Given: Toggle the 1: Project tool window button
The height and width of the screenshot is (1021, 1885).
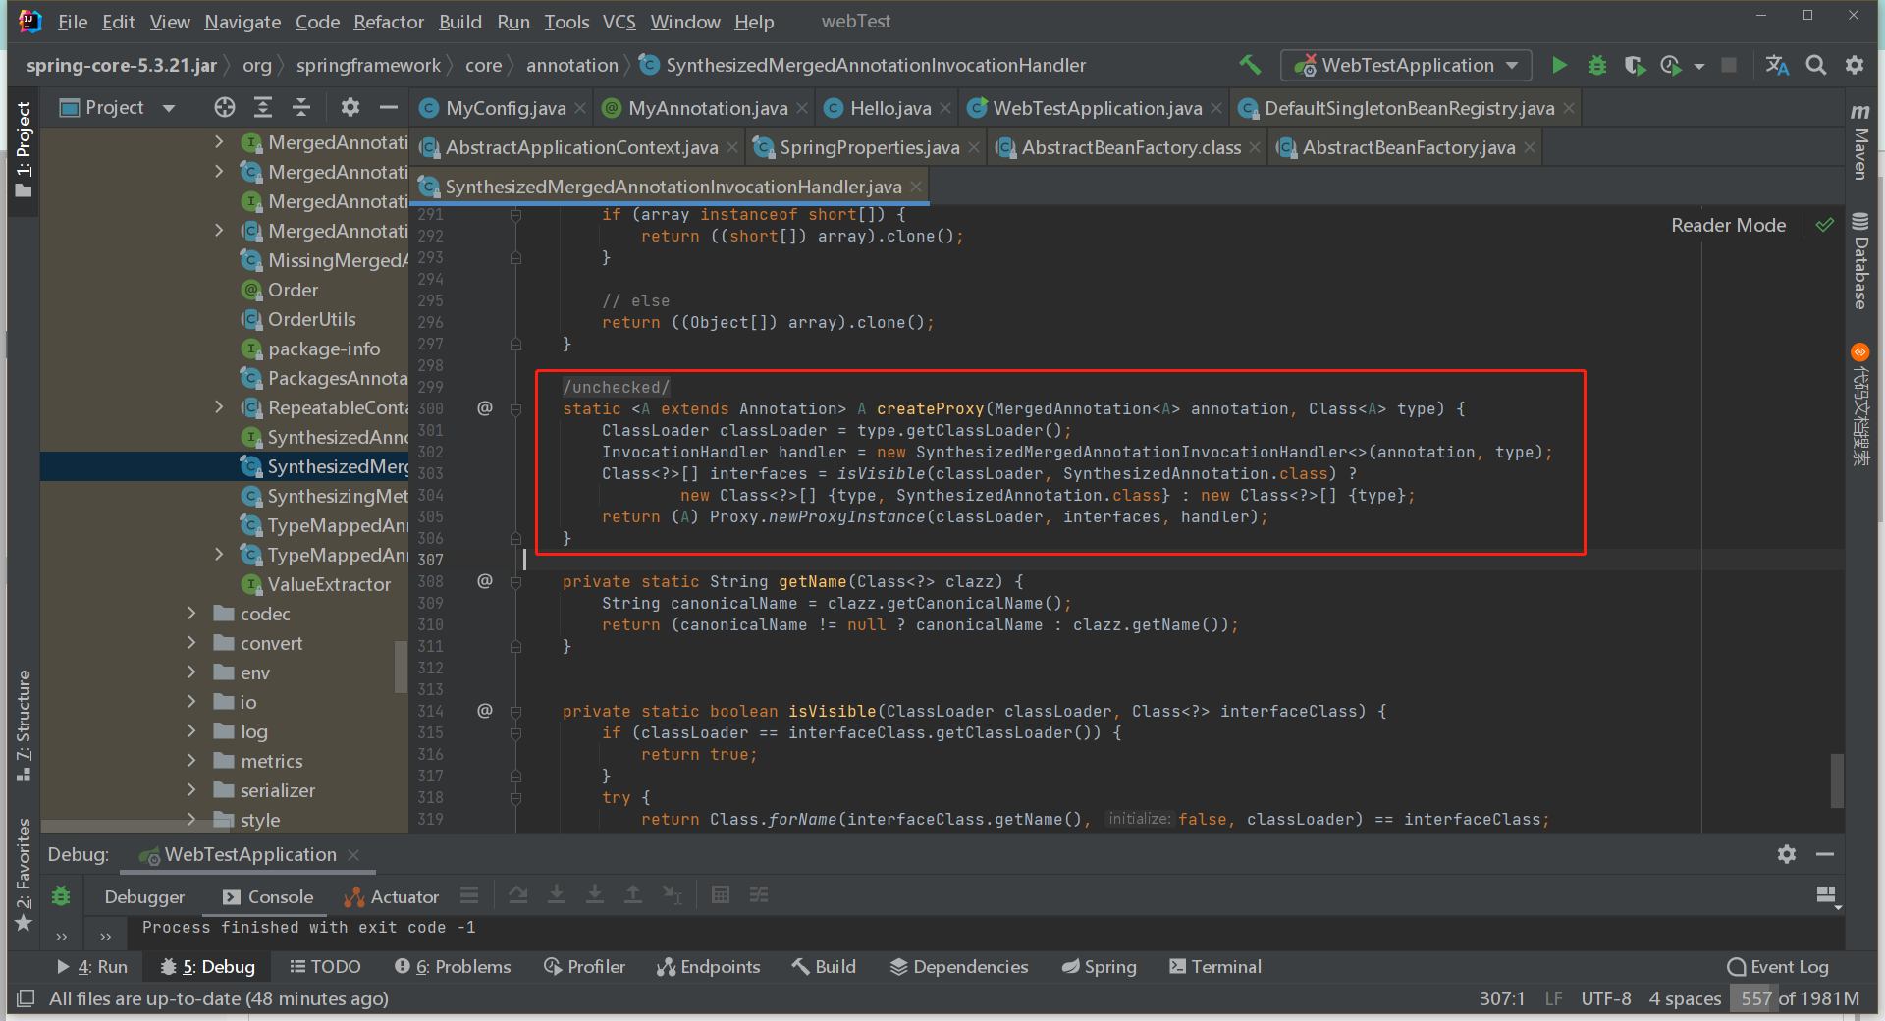Looking at the screenshot, I should tap(24, 149).
